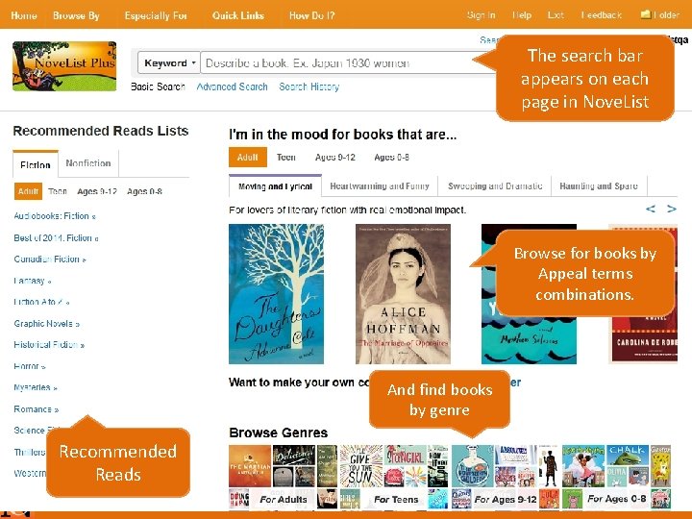692x519 pixels.
Task: Browse genres For Ages 9-12 tile
Action: (505, 477)
